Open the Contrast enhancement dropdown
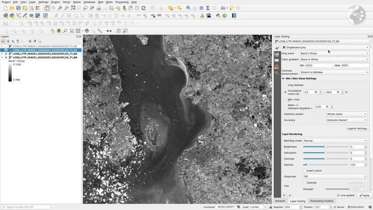 coord(334,72)
